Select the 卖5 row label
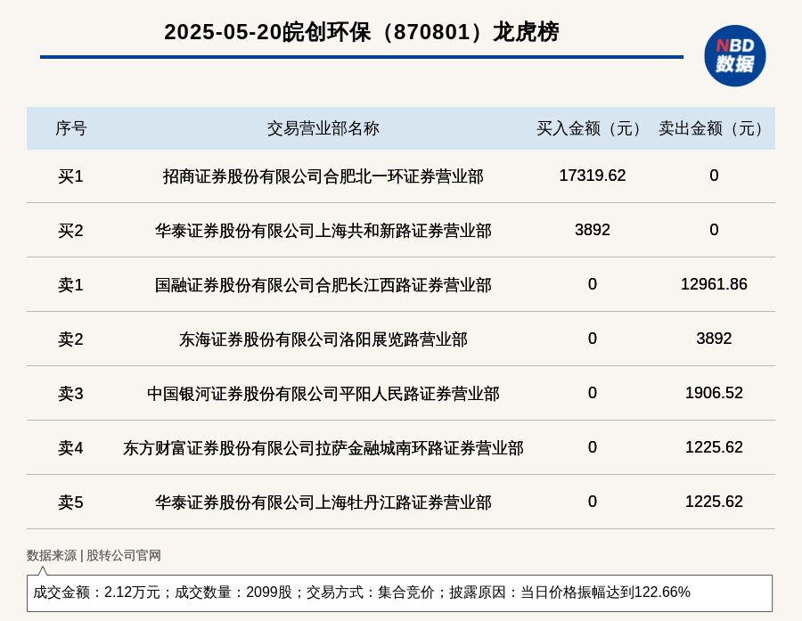 70,503
